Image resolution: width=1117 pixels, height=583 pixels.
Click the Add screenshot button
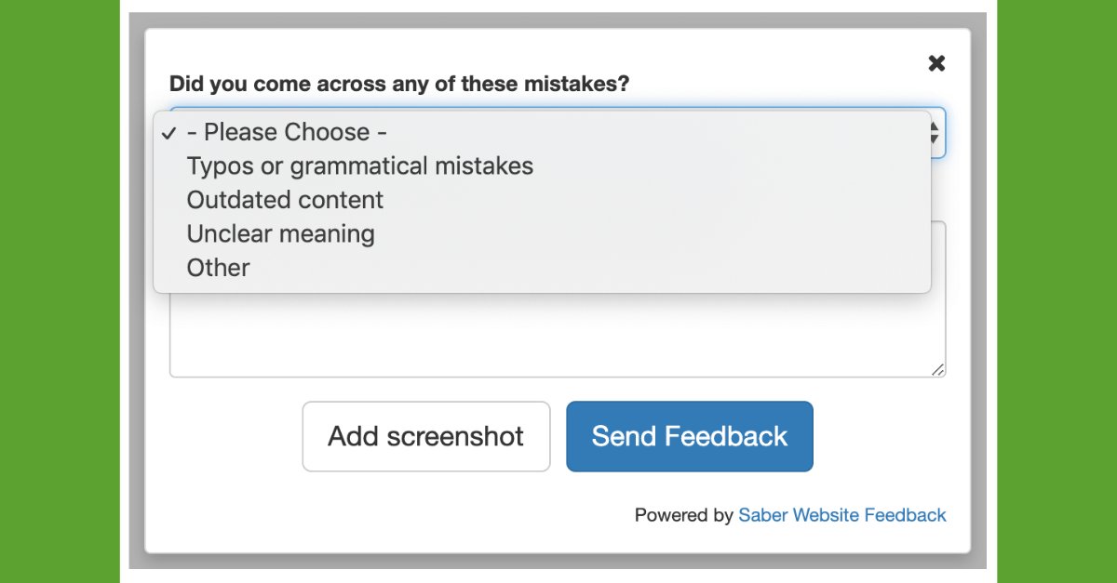tap(426, 436)
